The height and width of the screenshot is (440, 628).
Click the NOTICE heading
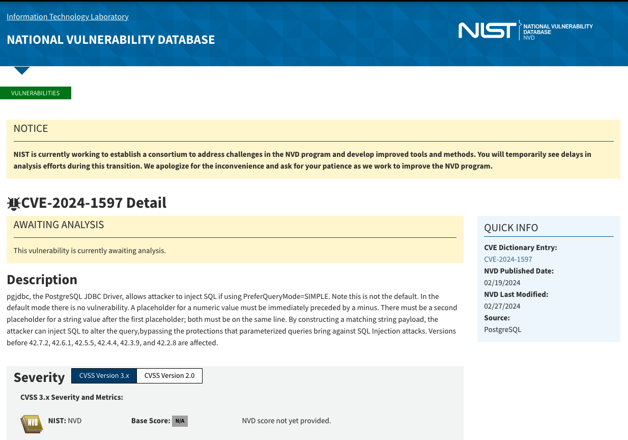pyautogui.click(x=31, y=128)
